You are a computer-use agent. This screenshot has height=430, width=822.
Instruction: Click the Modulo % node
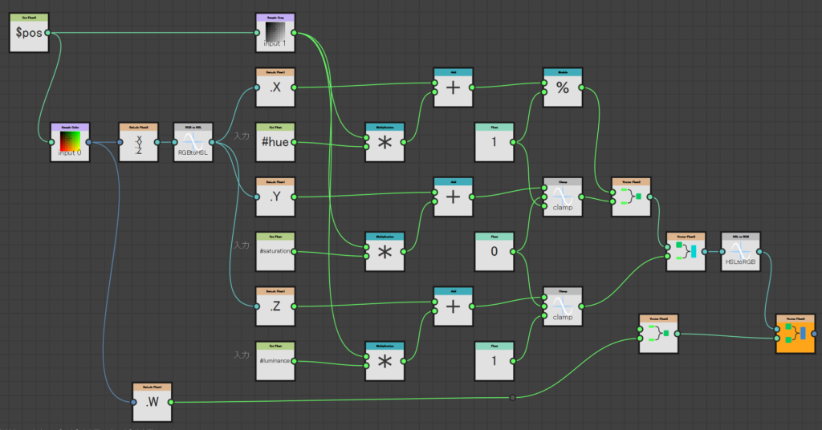(x=563, y=89)
